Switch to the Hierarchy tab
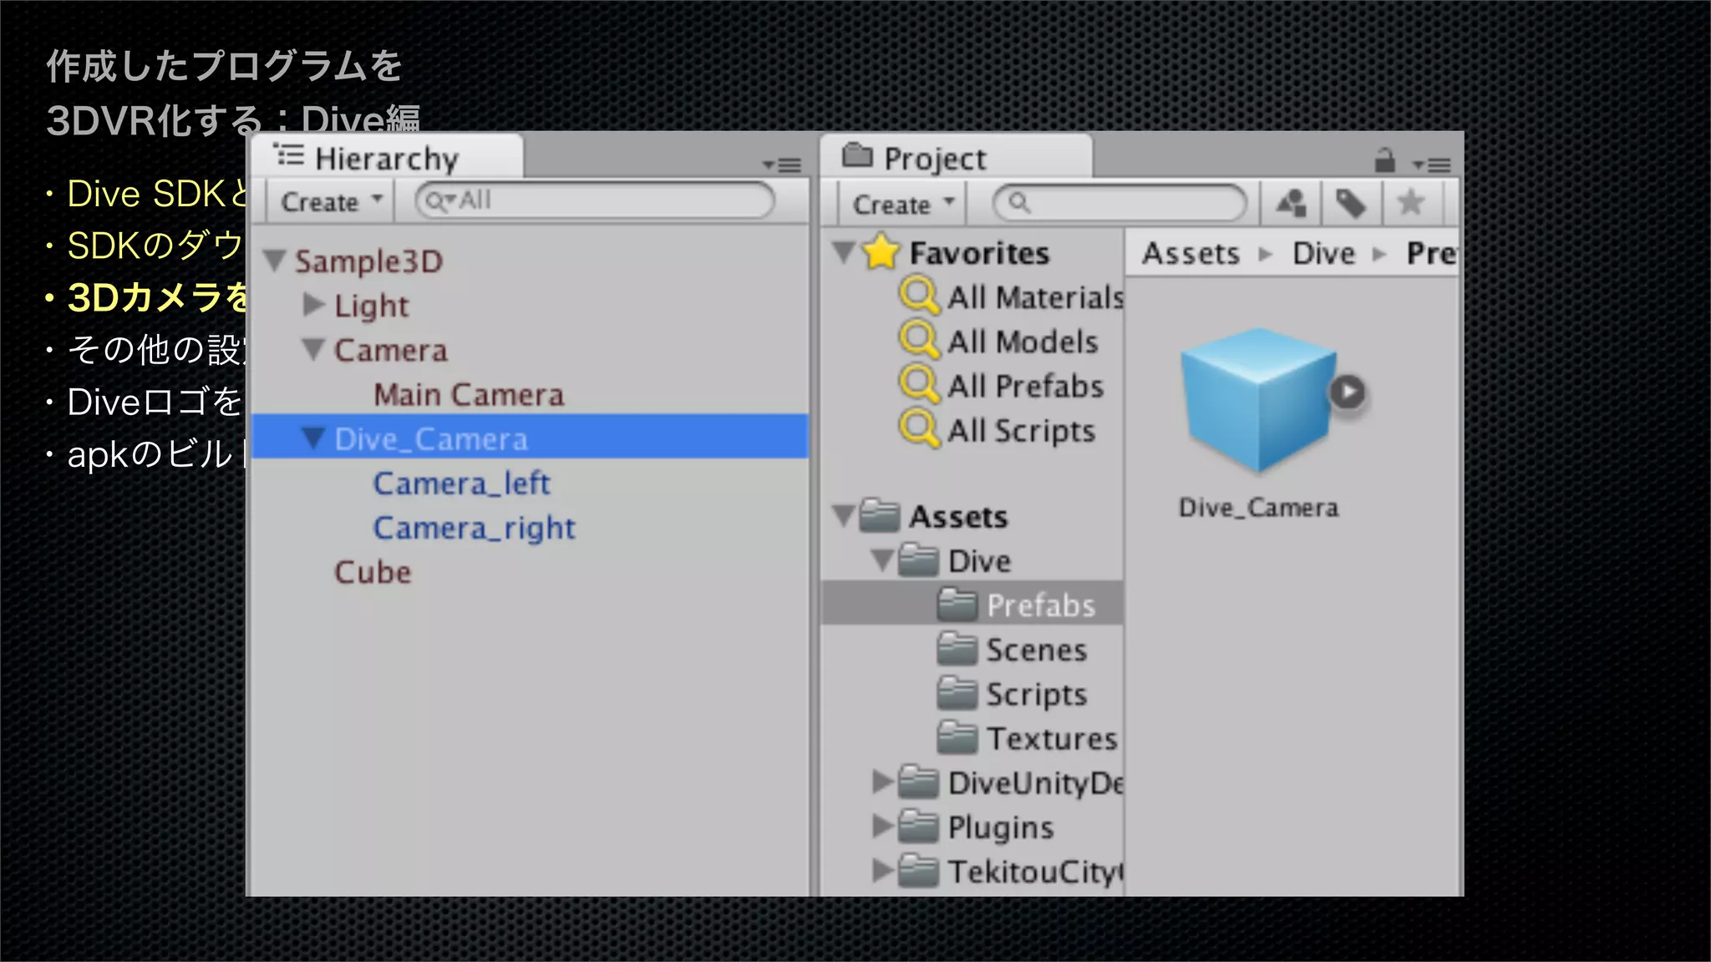Viewport: 1711px width, 962px height. tap(387, 157)
